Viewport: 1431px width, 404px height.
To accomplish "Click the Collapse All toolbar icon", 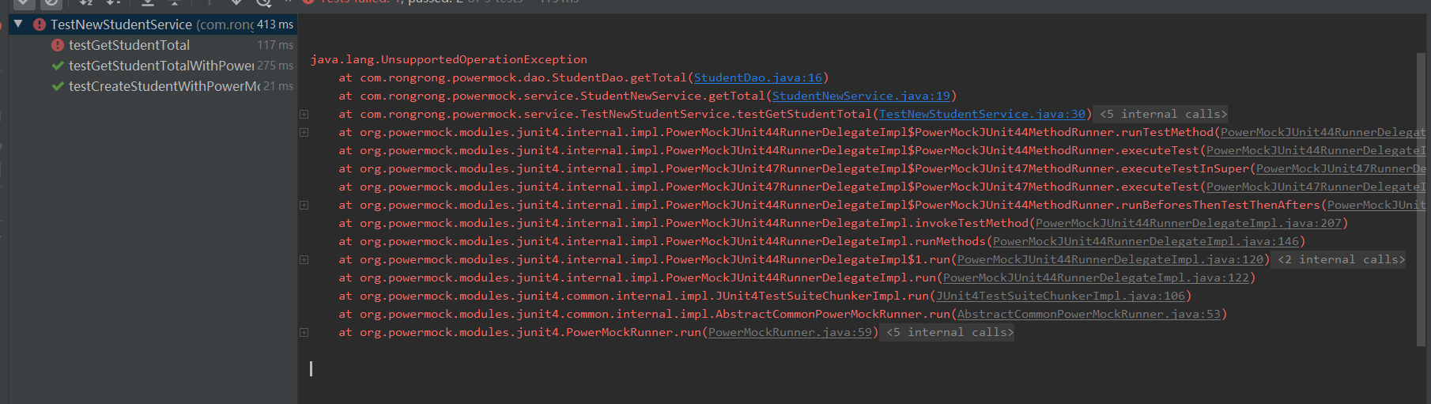I will point(175,2).
